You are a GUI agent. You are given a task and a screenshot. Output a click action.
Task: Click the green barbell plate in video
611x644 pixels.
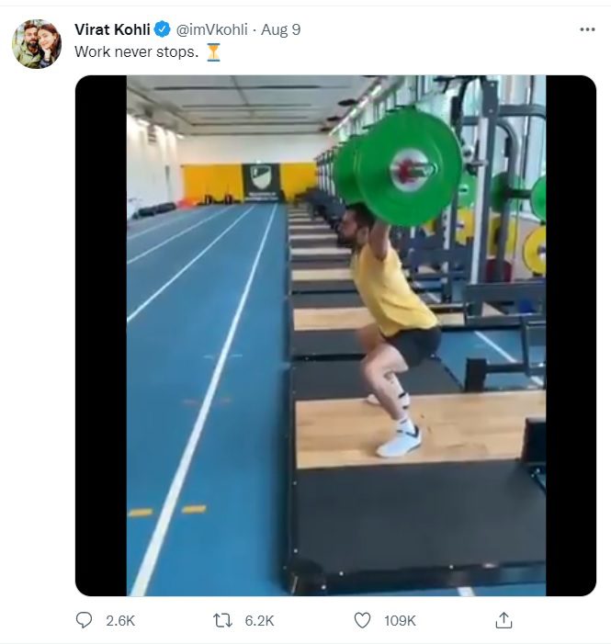click(407, 167)
